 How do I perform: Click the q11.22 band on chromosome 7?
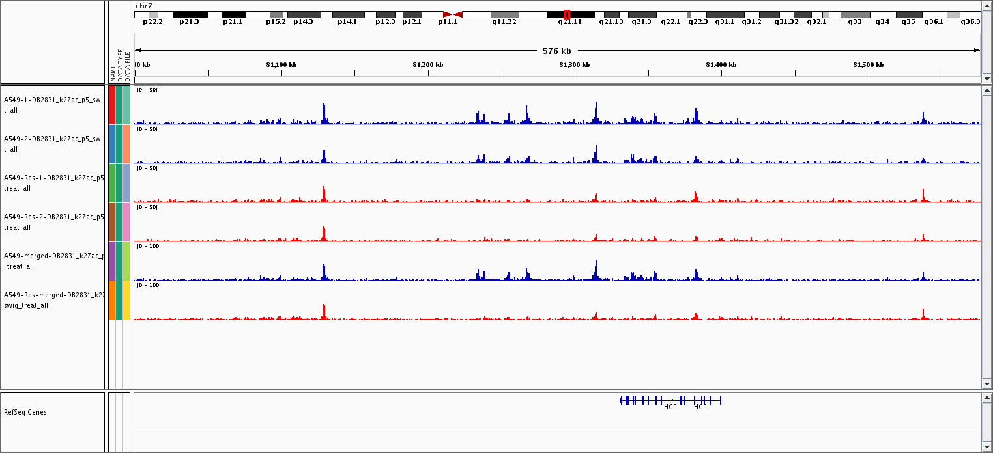click(x=504, y=14)
